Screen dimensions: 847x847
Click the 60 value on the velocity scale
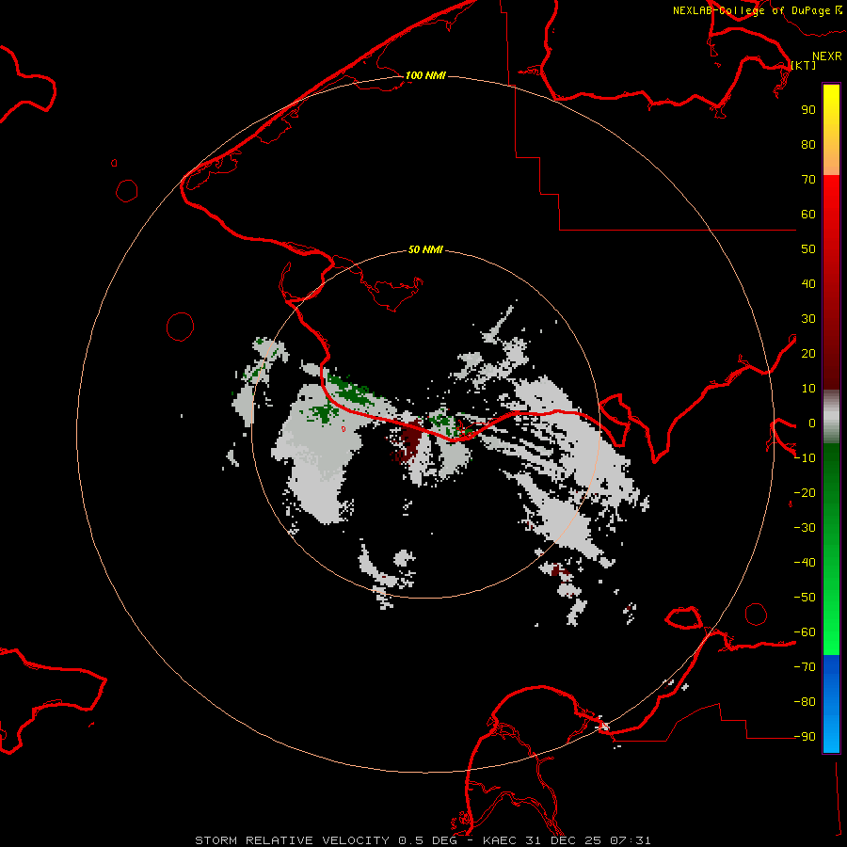(808, 215)
